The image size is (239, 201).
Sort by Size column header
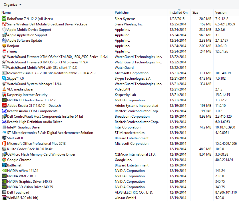[195, 13]
